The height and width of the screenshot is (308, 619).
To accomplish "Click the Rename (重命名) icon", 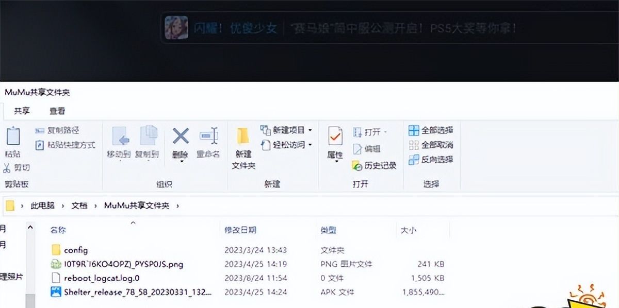I will (208, 136).
